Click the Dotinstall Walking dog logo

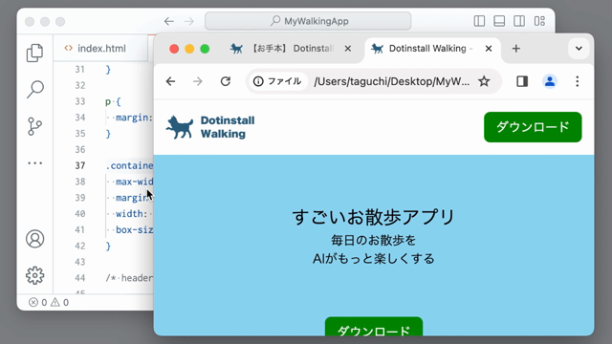[x=180, y=127]
